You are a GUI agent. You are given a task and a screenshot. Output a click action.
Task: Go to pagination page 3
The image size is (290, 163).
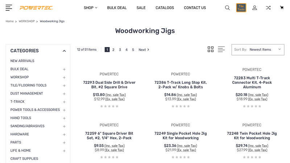[120, 50]
